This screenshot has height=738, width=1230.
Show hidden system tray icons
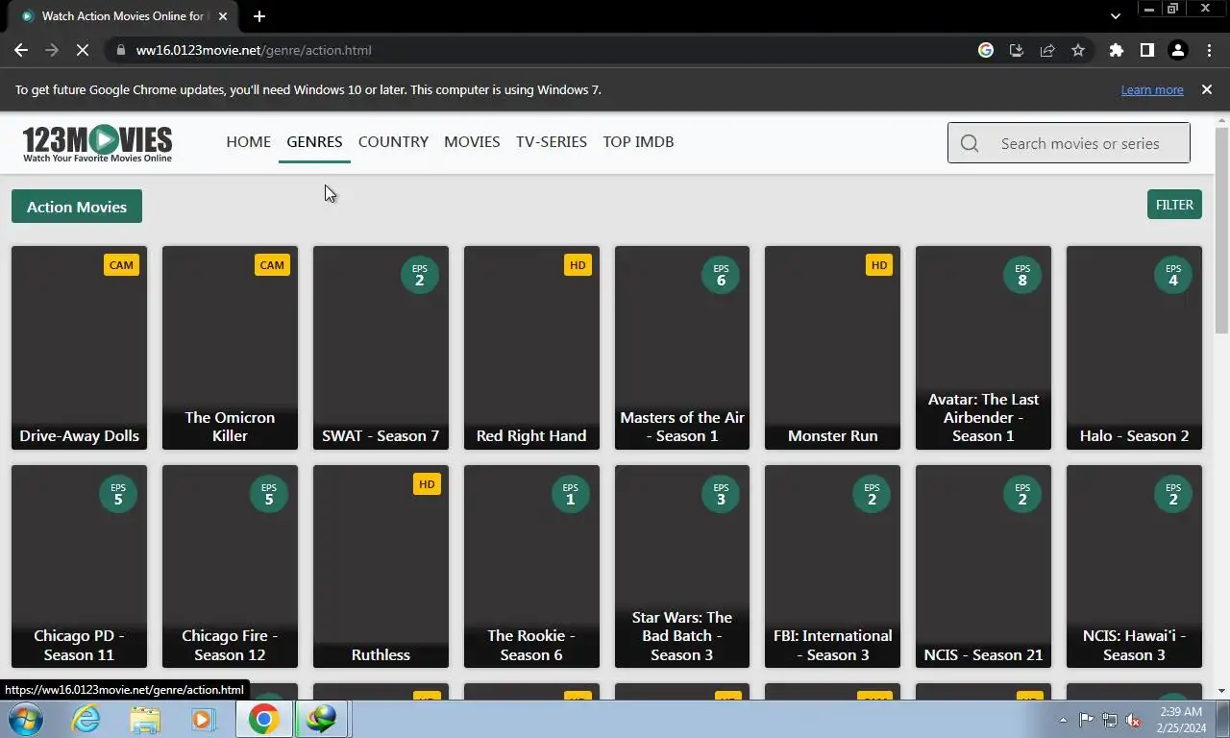[1063, 720]
